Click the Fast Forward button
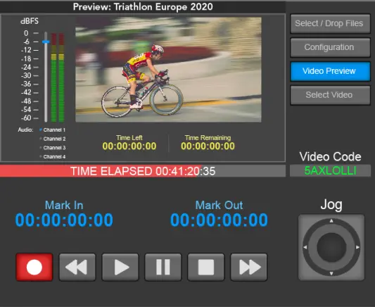 click(x=249, y=267)
